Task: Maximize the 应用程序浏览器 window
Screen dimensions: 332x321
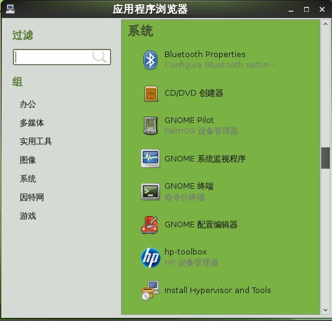Action: click(307, 9)
